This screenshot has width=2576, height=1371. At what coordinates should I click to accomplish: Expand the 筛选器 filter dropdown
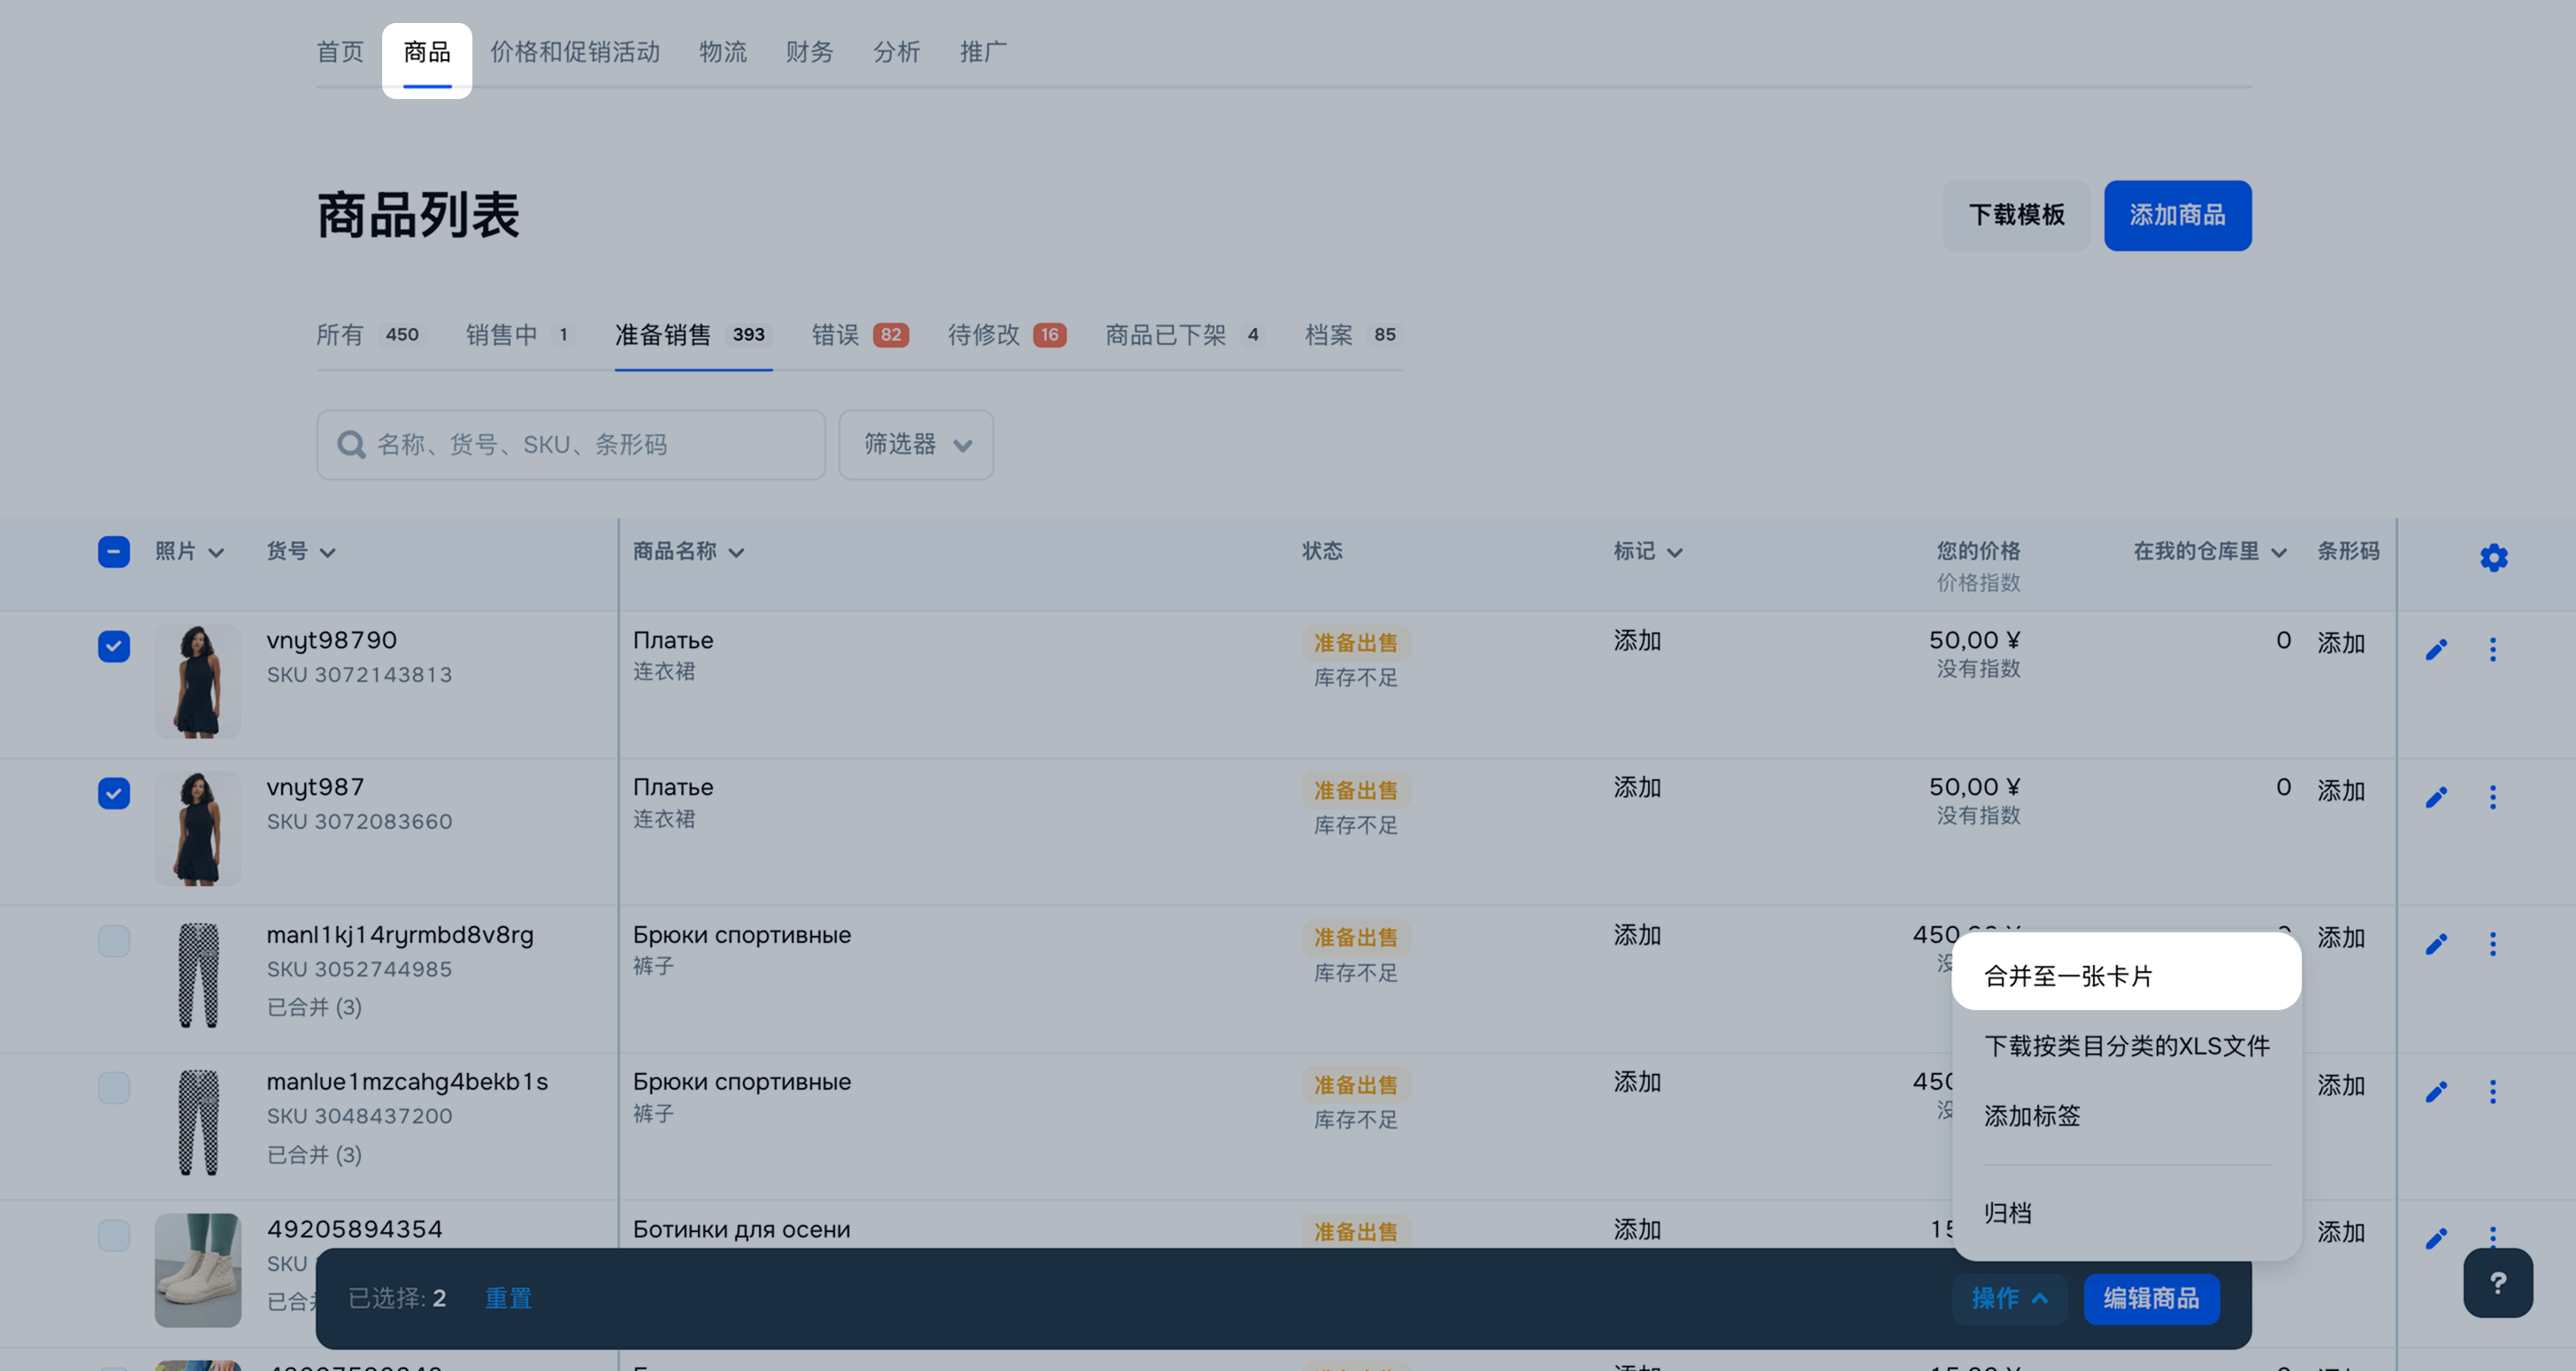[915, 444]
